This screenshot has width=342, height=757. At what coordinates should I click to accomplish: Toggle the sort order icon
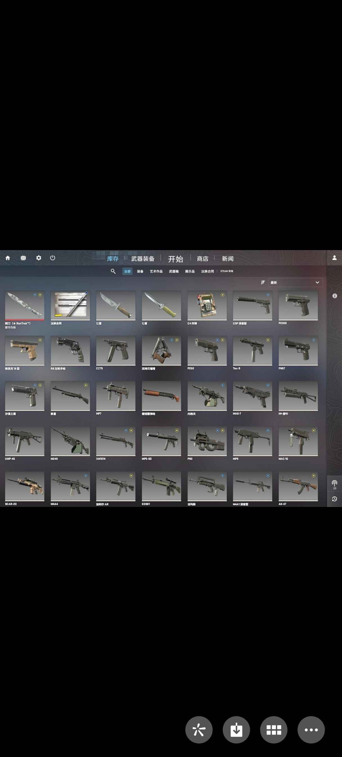tap(263, 282)
